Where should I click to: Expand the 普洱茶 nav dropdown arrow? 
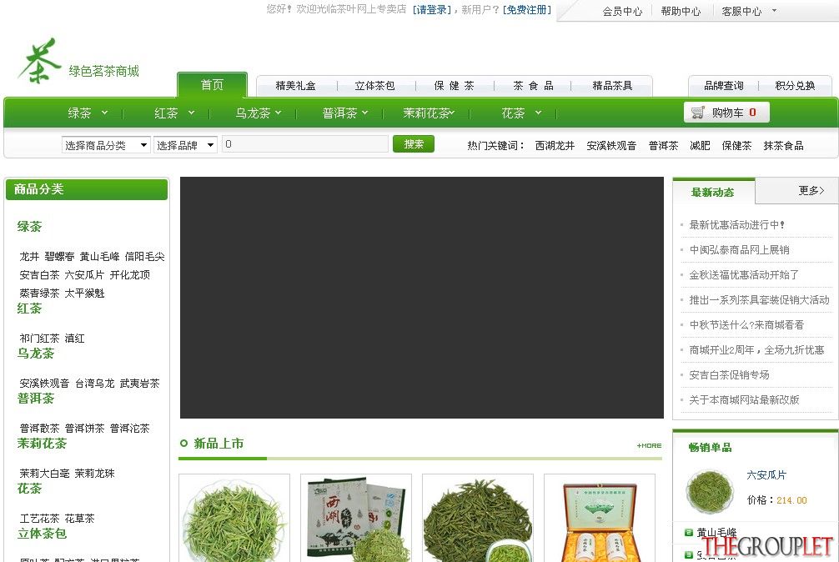(365, 113)
